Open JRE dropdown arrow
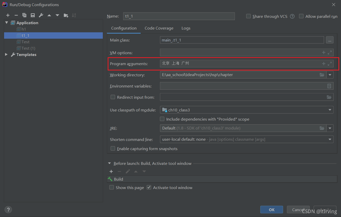 330,128
